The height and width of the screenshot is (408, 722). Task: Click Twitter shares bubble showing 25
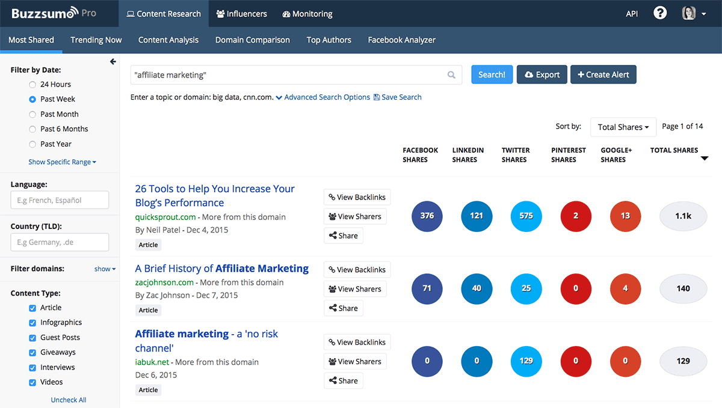pyautogui.click(x=526, y=288)
